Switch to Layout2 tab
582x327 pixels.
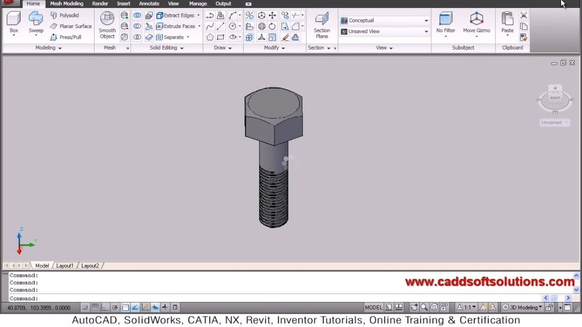click(x=90, y=266)
